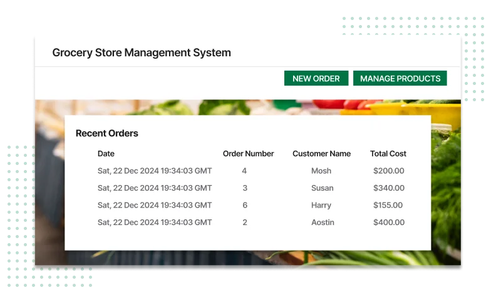Click customer name Harry in the table

point(321,205)
